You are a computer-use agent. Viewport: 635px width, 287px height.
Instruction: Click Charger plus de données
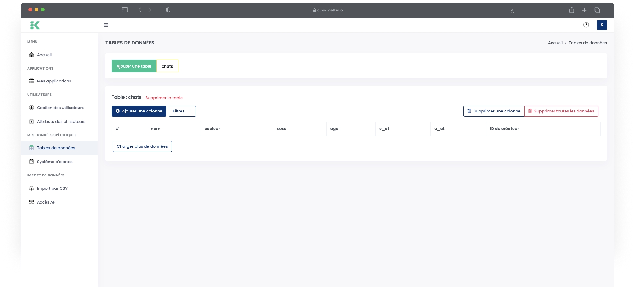[142, 146]
